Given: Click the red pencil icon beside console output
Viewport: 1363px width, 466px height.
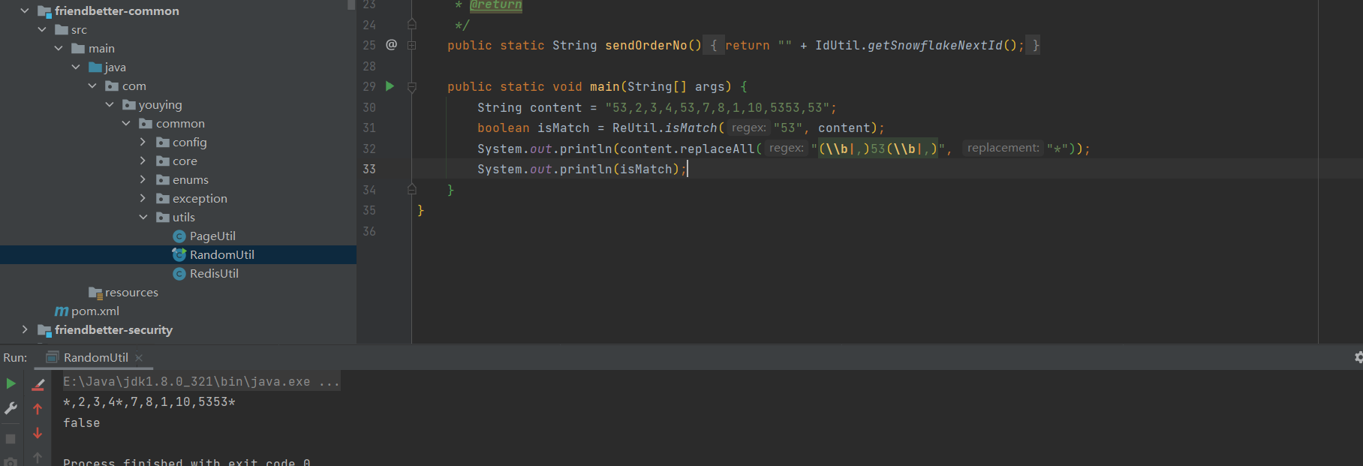Looking at the screenshot, I should coord(38,384).
